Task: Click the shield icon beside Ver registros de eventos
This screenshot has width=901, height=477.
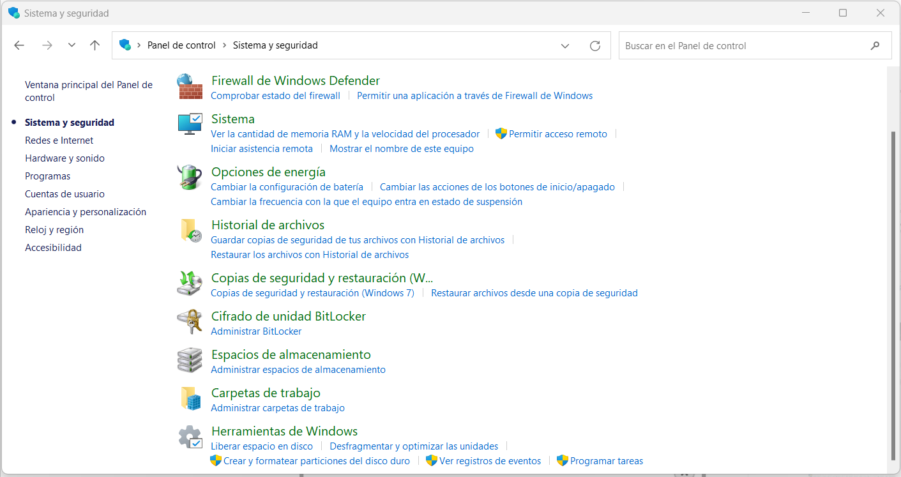Action: (432, 460)
